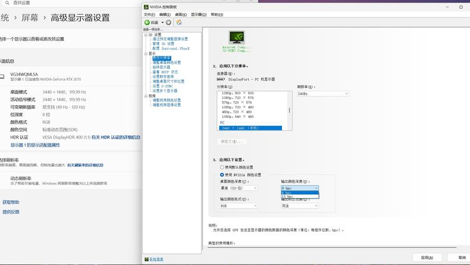Minimize the NVIDIA control panel window
470x265 pixels.
tap(447, 7)
